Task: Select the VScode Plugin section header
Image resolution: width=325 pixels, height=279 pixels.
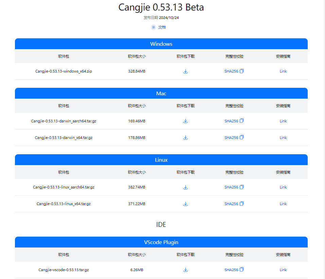Action: click(x=161, y=242)
